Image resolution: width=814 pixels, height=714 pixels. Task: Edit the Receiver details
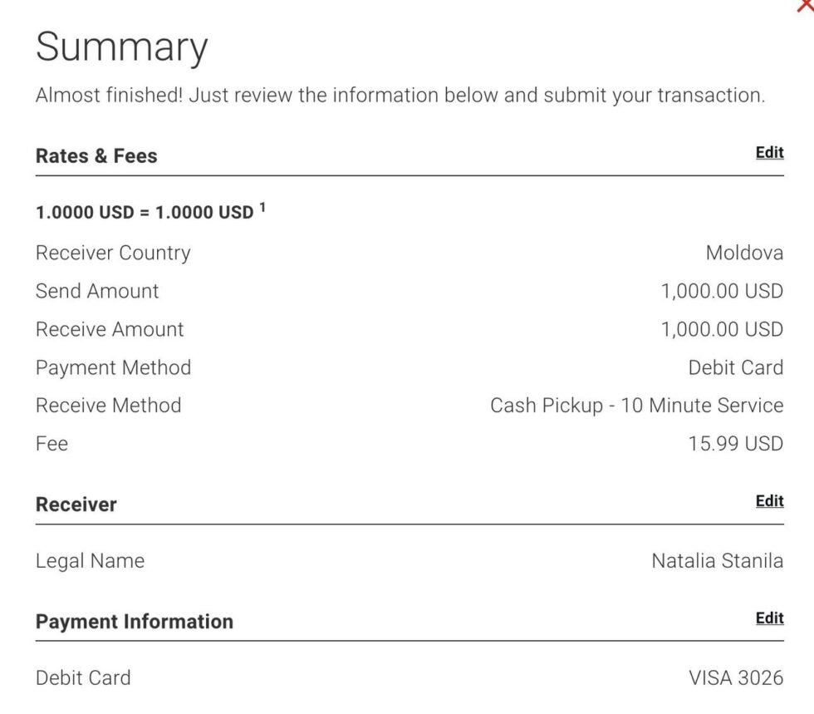769,500
